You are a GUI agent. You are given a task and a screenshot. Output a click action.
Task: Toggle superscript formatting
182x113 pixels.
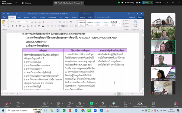pos(31,26)
